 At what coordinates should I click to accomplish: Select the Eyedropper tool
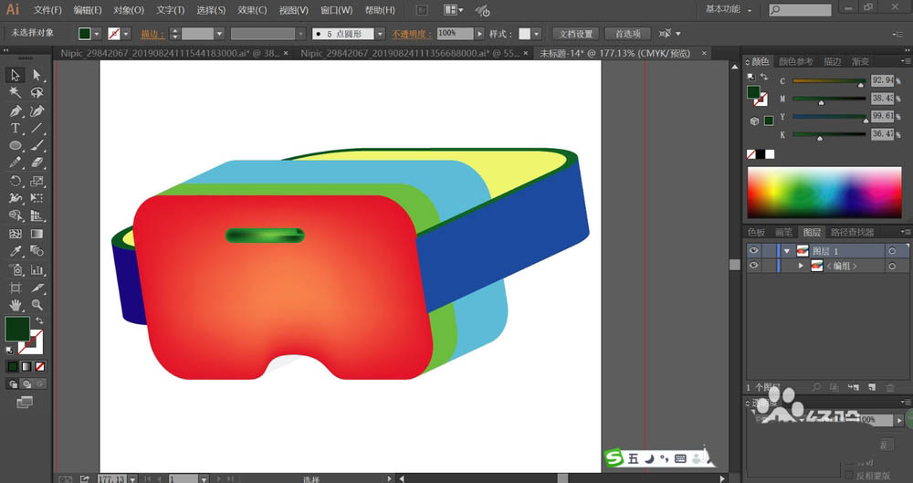click(x=16, y=251)
